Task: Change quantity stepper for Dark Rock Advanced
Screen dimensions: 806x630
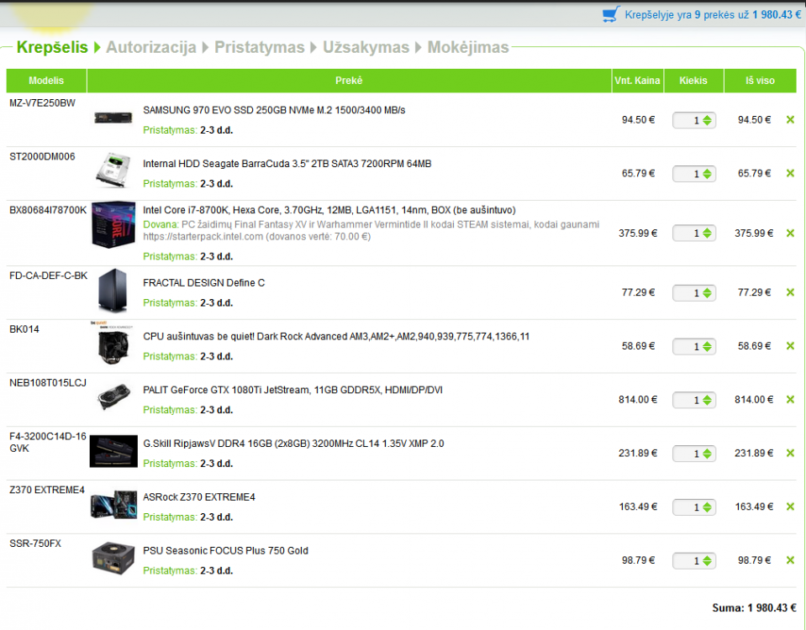Action: [708, 346]
